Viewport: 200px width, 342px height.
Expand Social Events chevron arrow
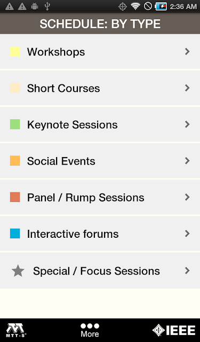187,161
